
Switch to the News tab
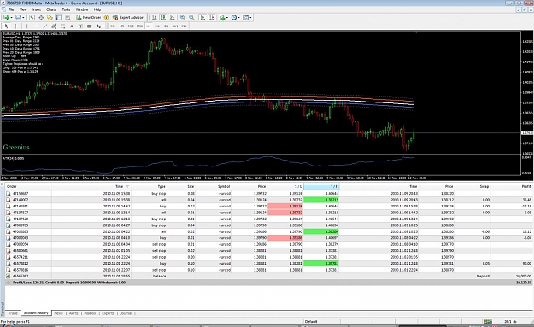click(x=59, y=313)
